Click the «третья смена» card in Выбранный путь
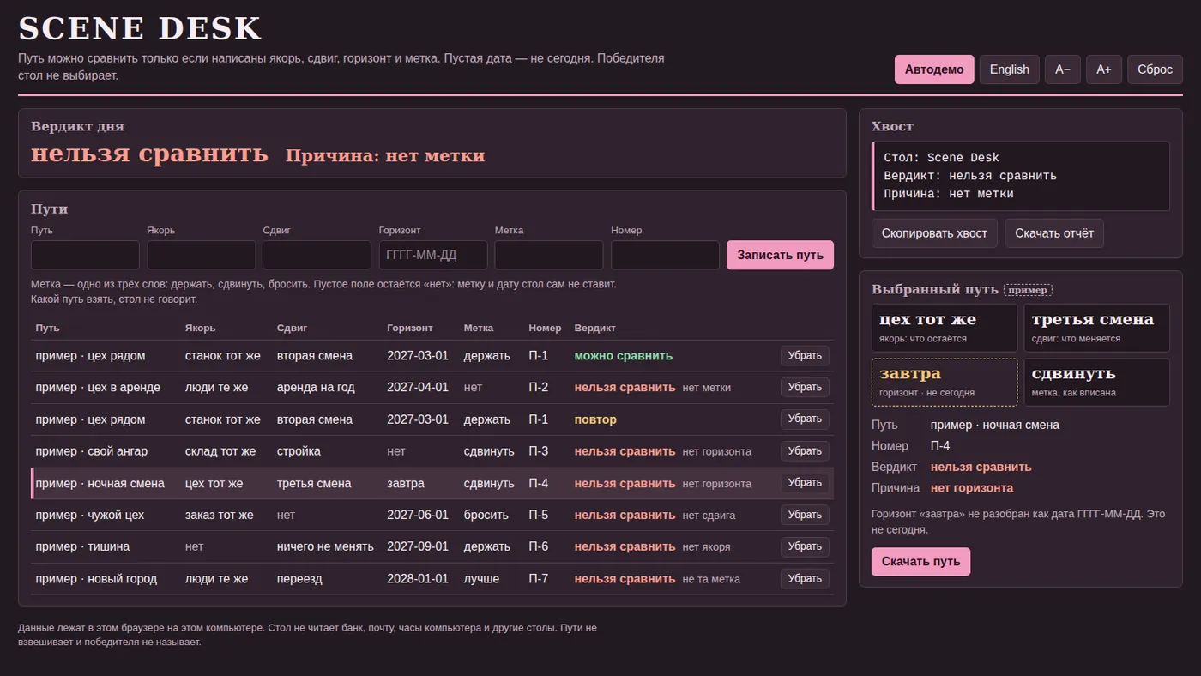The width and height of the screenshot is (1201, 676). 1096,328
